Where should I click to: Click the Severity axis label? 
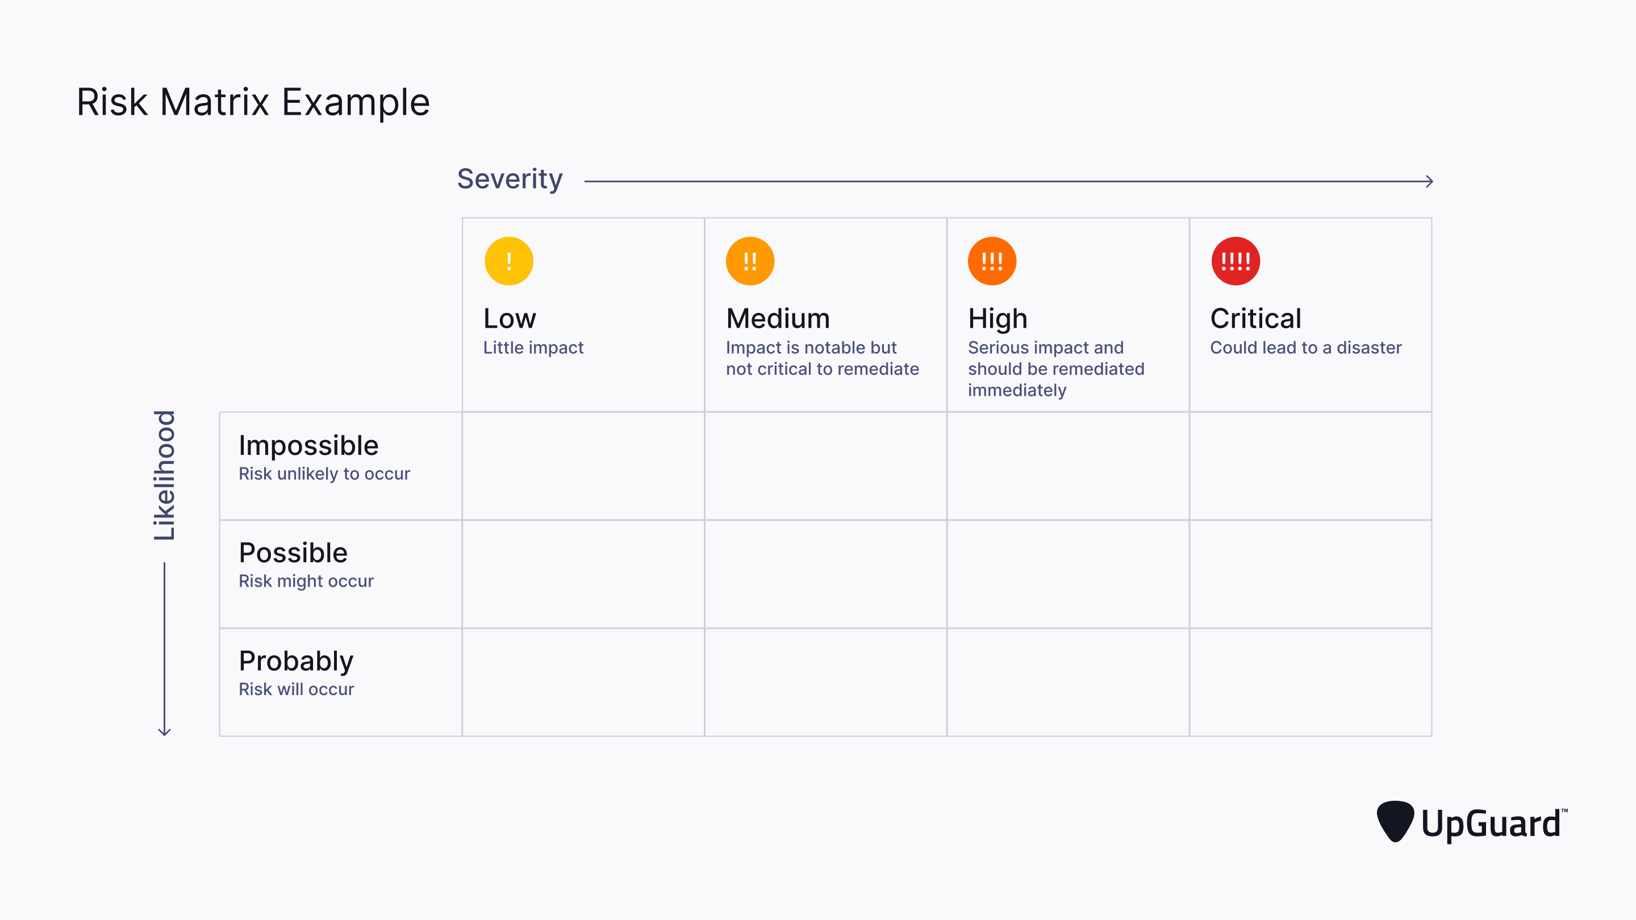pyautogui.click(x=510, y=179)
